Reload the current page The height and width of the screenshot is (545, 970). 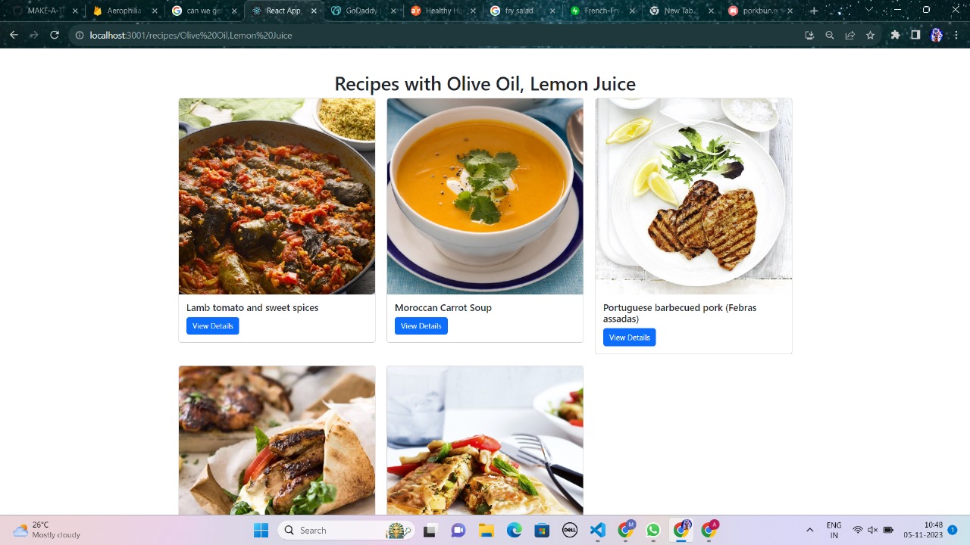(x=55, y=36)
